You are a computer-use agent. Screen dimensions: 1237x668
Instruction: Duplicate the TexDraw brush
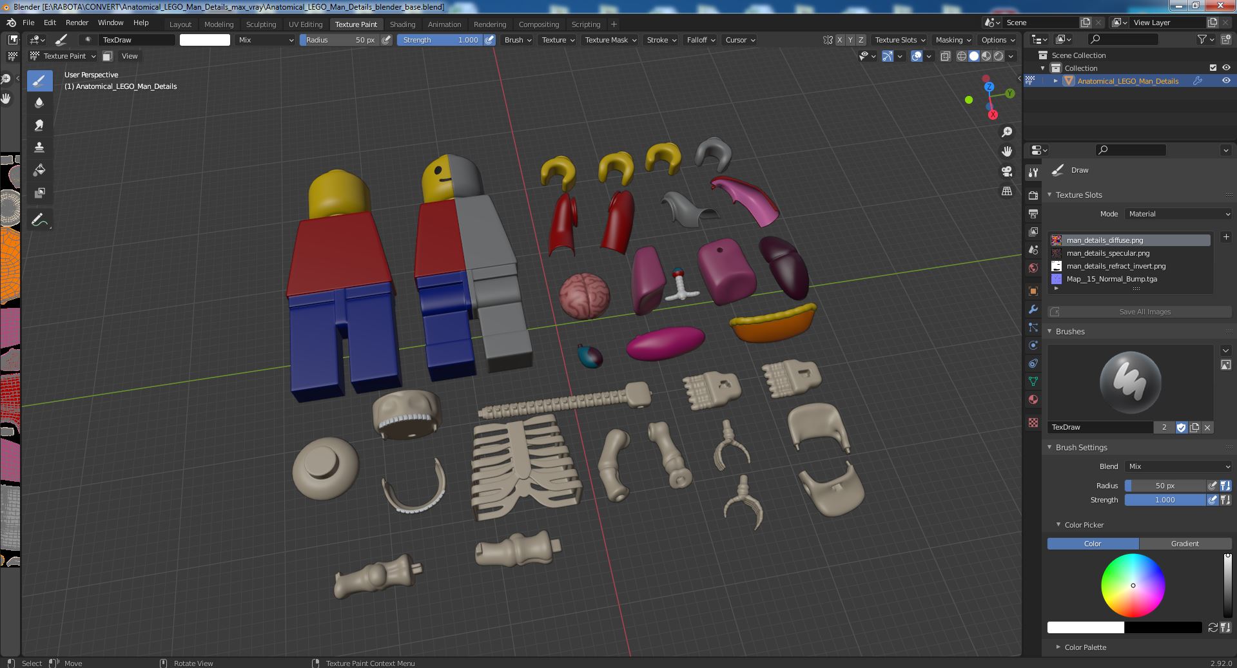[1194, 427]
